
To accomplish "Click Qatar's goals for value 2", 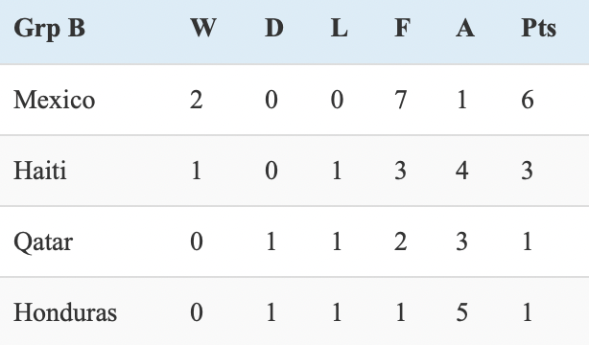I will click(x=400, y=241).
